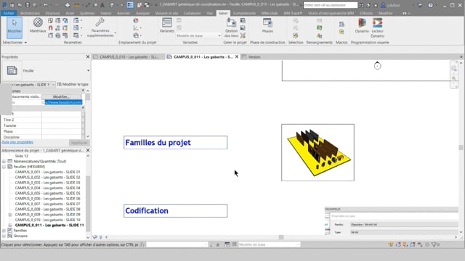The width and height of the screenshot is (465, 261).
Task: Open Lecteur Dynamo player
Action: click(x=378, y=28)
